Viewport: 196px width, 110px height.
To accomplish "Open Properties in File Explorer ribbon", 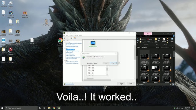I will click(x=164, y=40).
